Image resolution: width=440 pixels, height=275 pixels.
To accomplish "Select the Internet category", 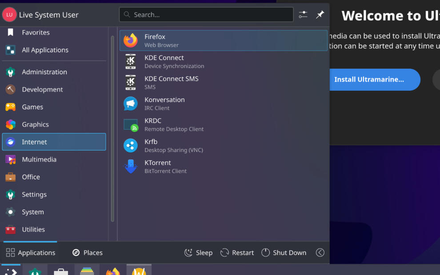I will (x=54, y=142).
